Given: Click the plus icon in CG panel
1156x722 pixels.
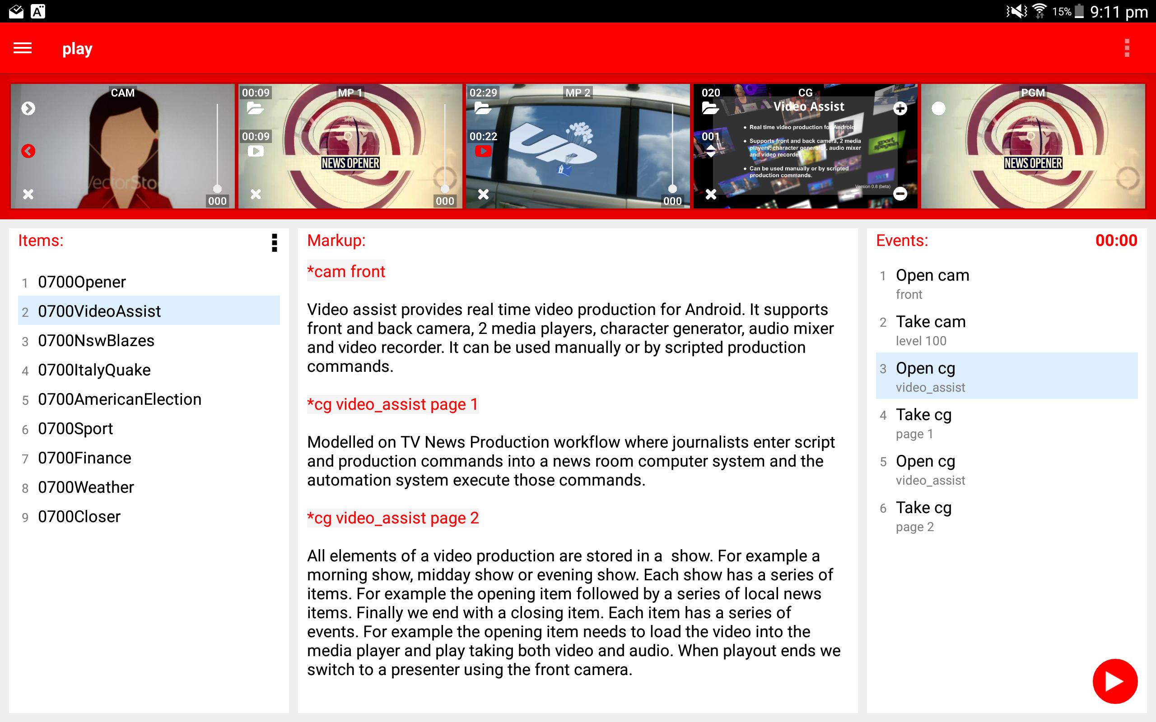Looking at the screenshot, I should point(900,108).
